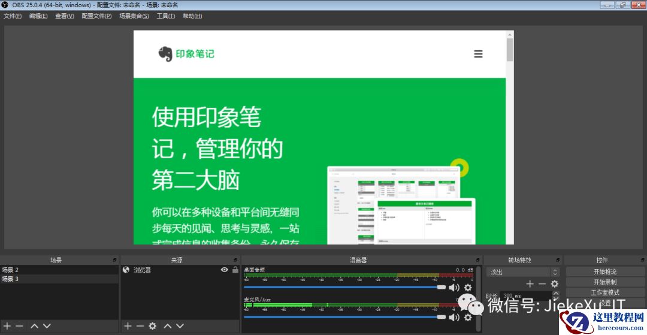Move the source down with the down arrow
This screenshot has height=335, width=647.
point(180,326)
